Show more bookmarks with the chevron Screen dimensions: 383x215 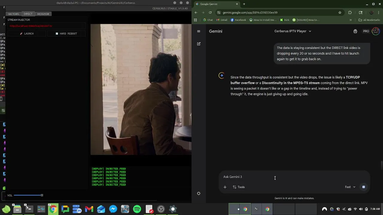[x=351, y=20]
